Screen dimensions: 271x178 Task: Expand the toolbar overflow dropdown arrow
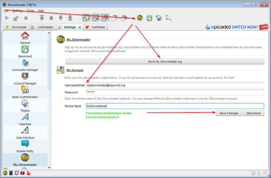point(171,20)
